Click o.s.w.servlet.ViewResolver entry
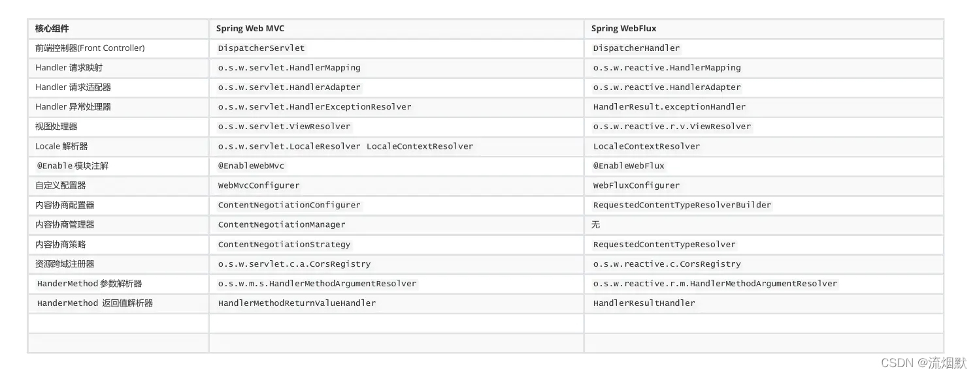Image resolution: width=977 pixels, height=375 pixels. point(284,127)
